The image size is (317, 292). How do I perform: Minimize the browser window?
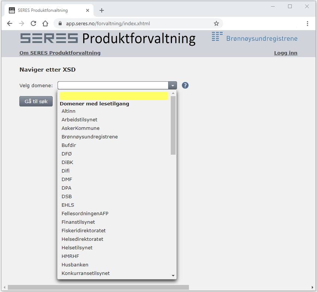pos(273,6)
